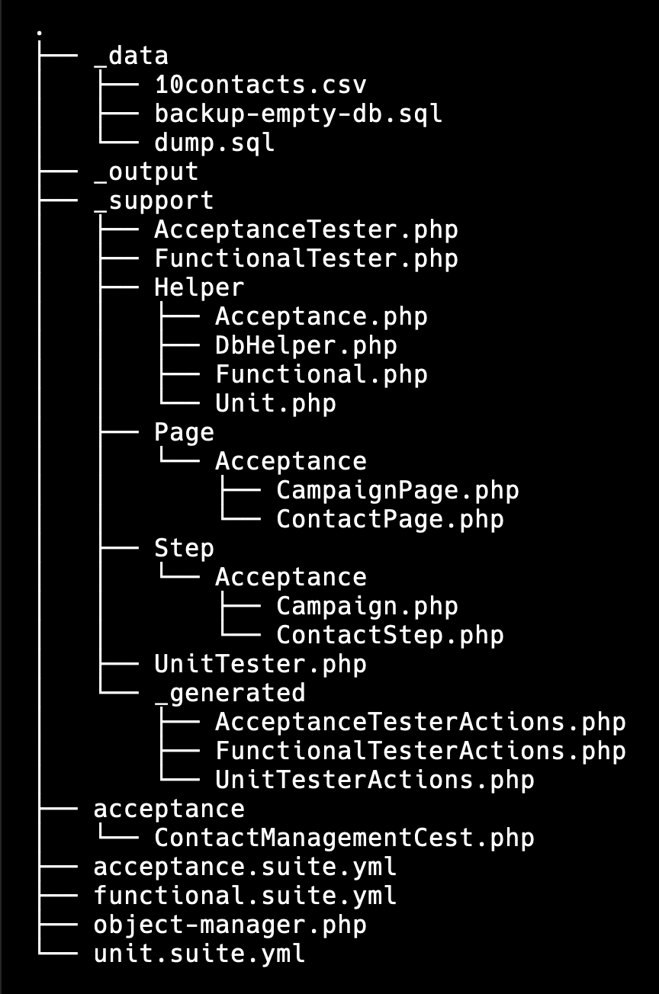Select the 10contacts.csv file
This screenshot has height=994, width=659.
pos(260,85)
